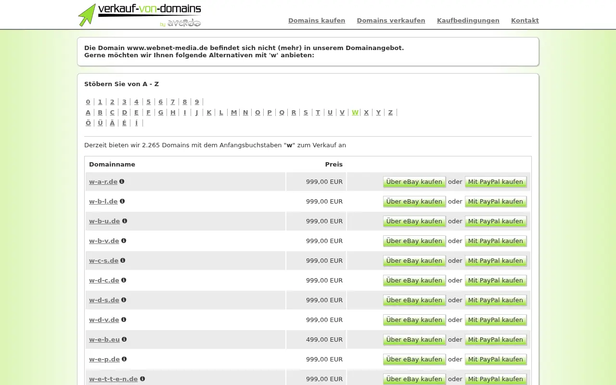Open info icon beside w-d-v.de
The height and width of the screenshot is (385, 616).
tap(124, 320)
